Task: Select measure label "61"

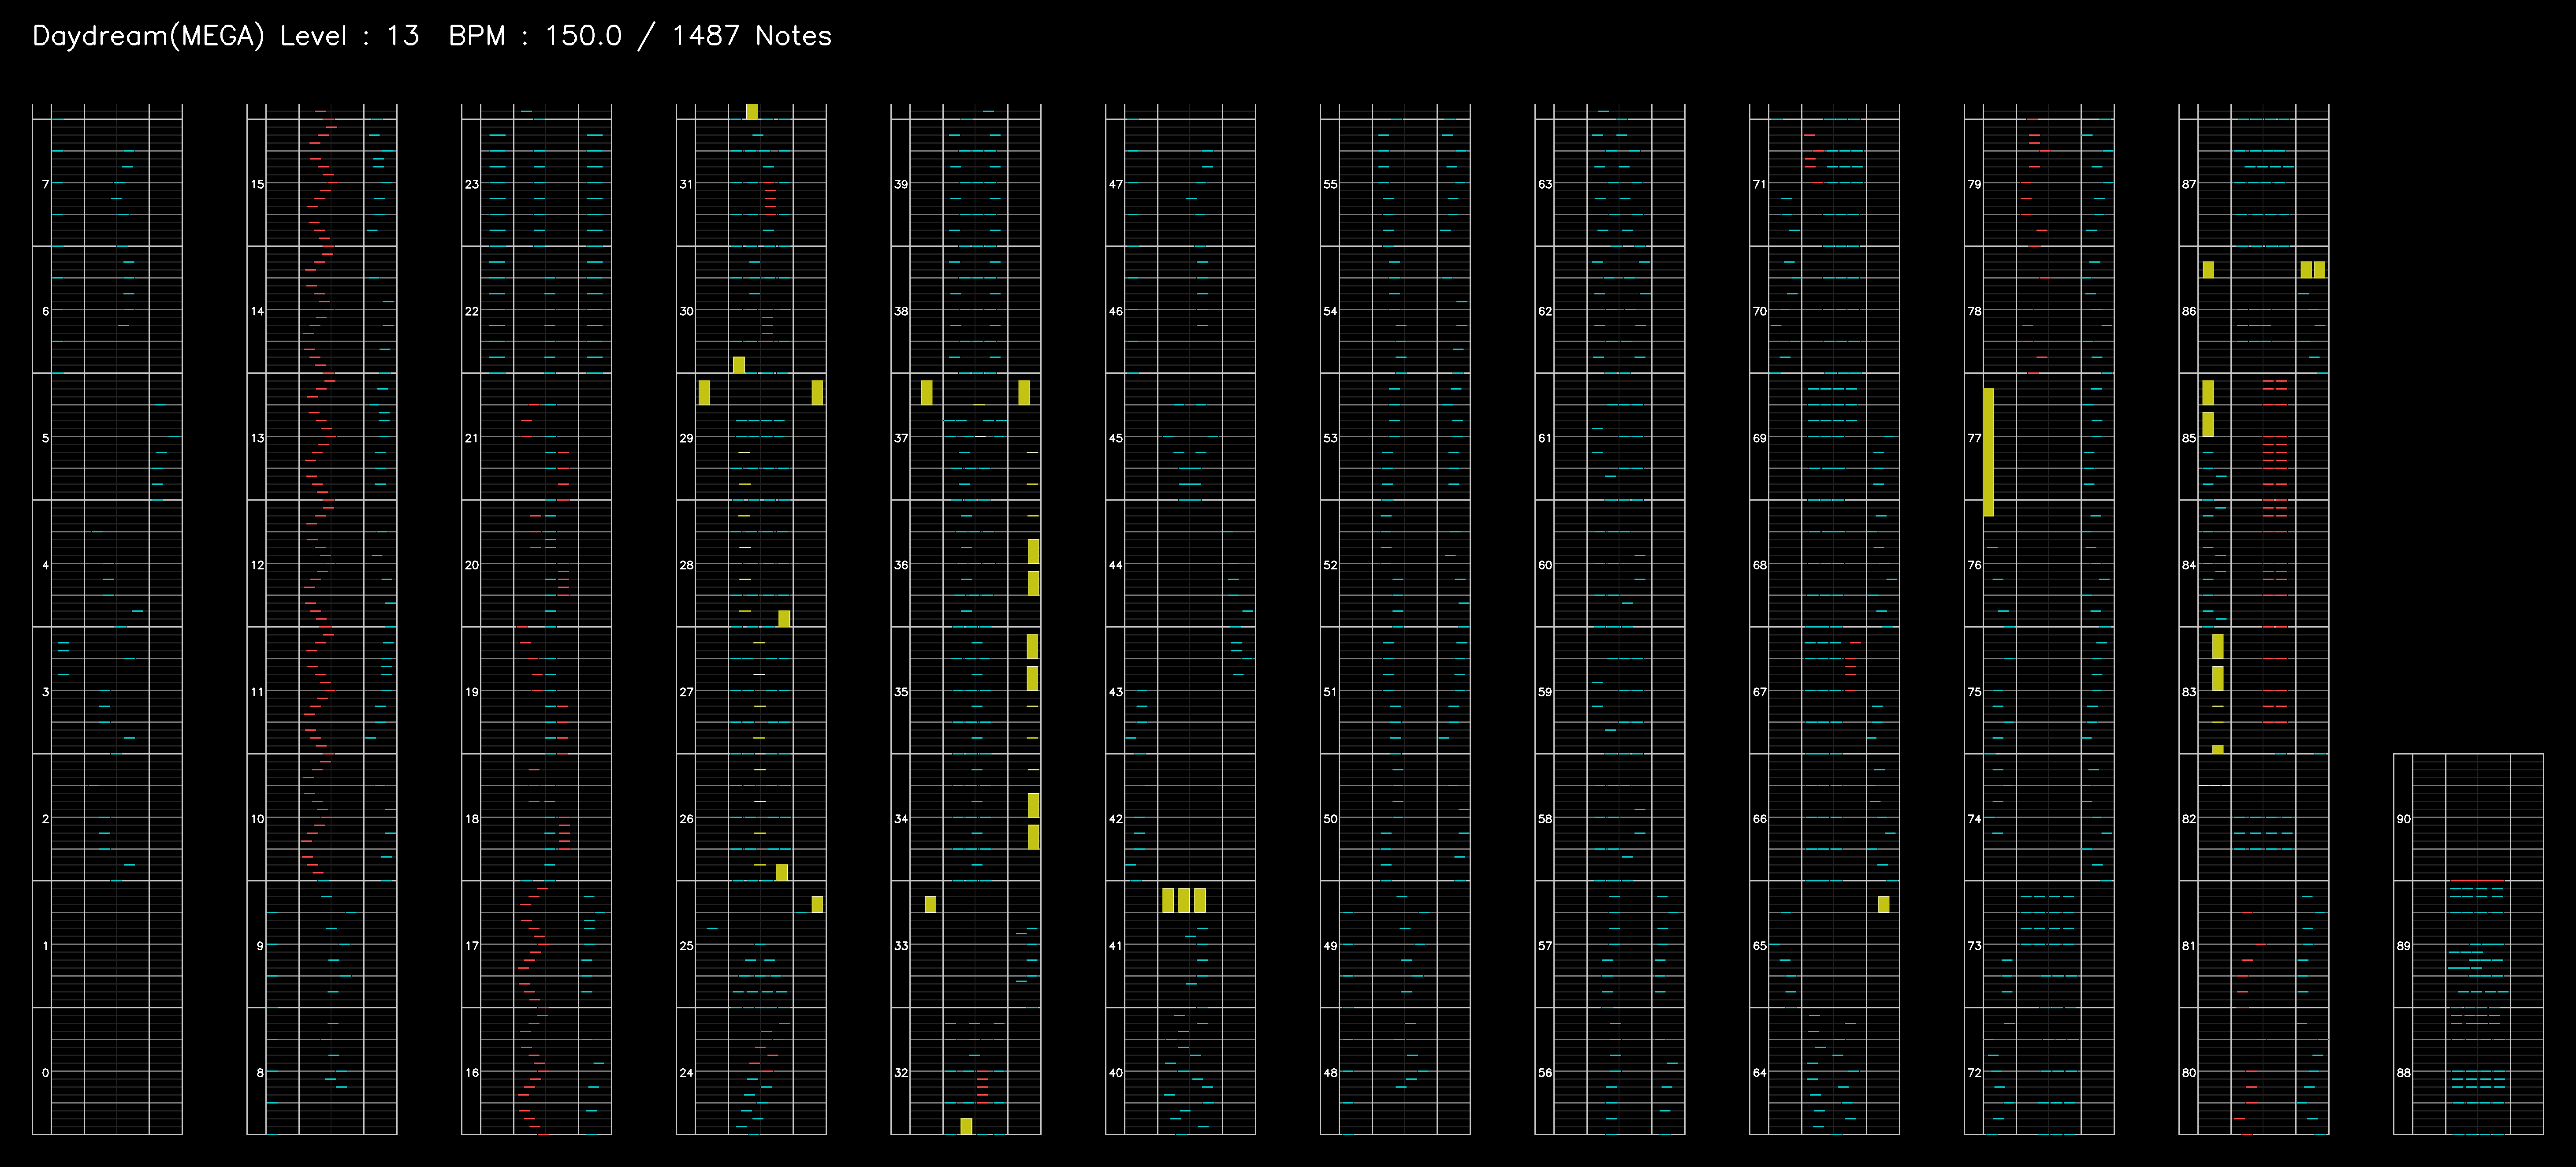Action: (1545, 438)
